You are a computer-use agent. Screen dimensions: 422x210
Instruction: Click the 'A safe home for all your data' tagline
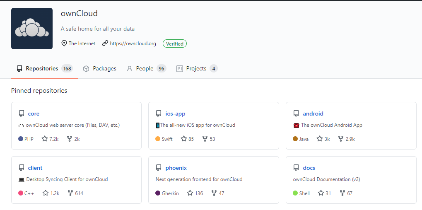click(98, 29)
